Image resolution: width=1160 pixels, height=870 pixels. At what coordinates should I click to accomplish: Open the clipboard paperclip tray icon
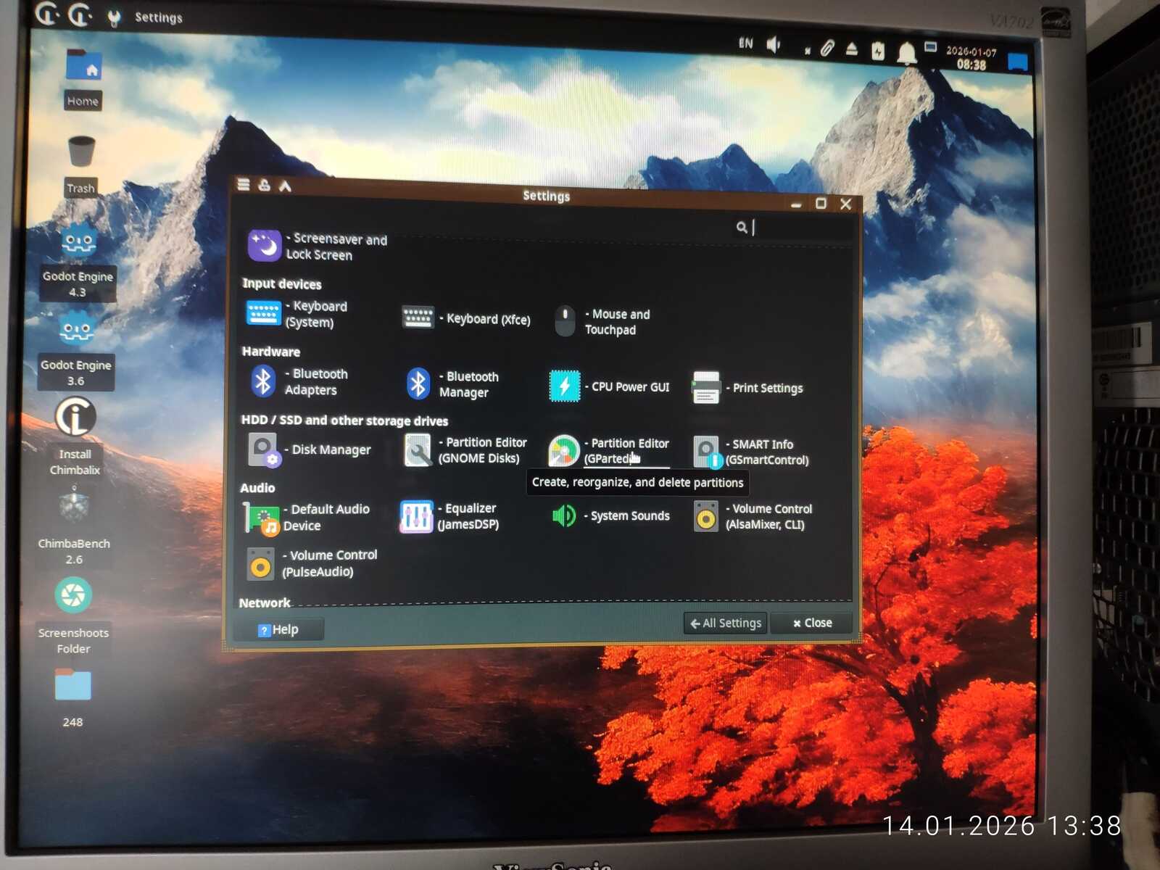[x=826, y=49]
